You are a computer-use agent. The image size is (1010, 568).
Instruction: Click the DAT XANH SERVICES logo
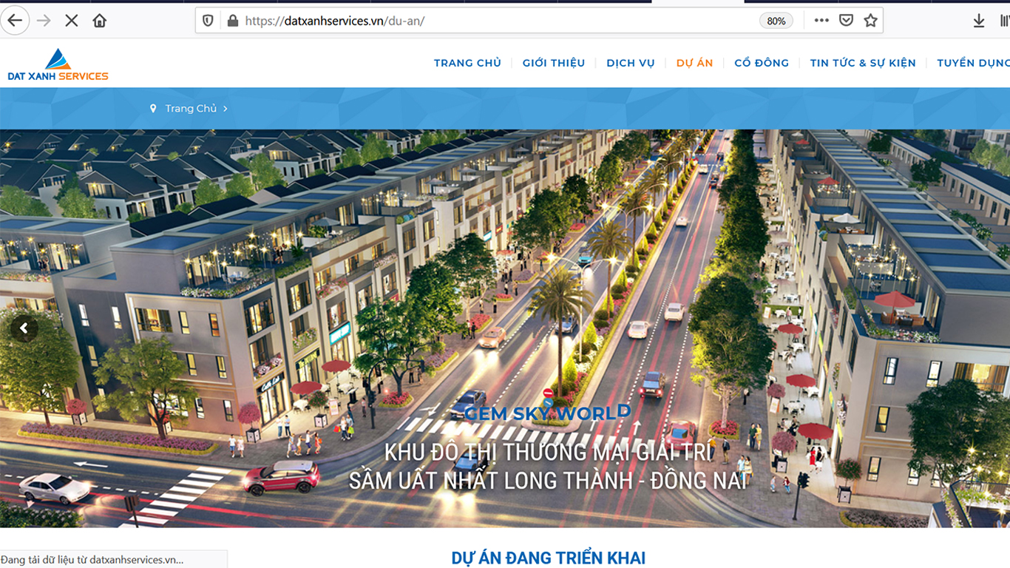click(x=57, y=66)
